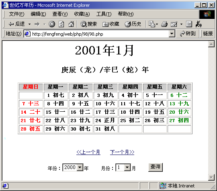Click the 本地 Intranet zone icon
The image size is (217, 191).
(163, 186)
